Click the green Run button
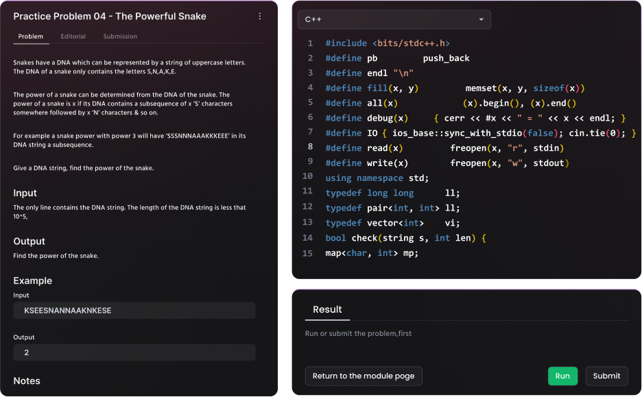 click(x=562, y=376)
